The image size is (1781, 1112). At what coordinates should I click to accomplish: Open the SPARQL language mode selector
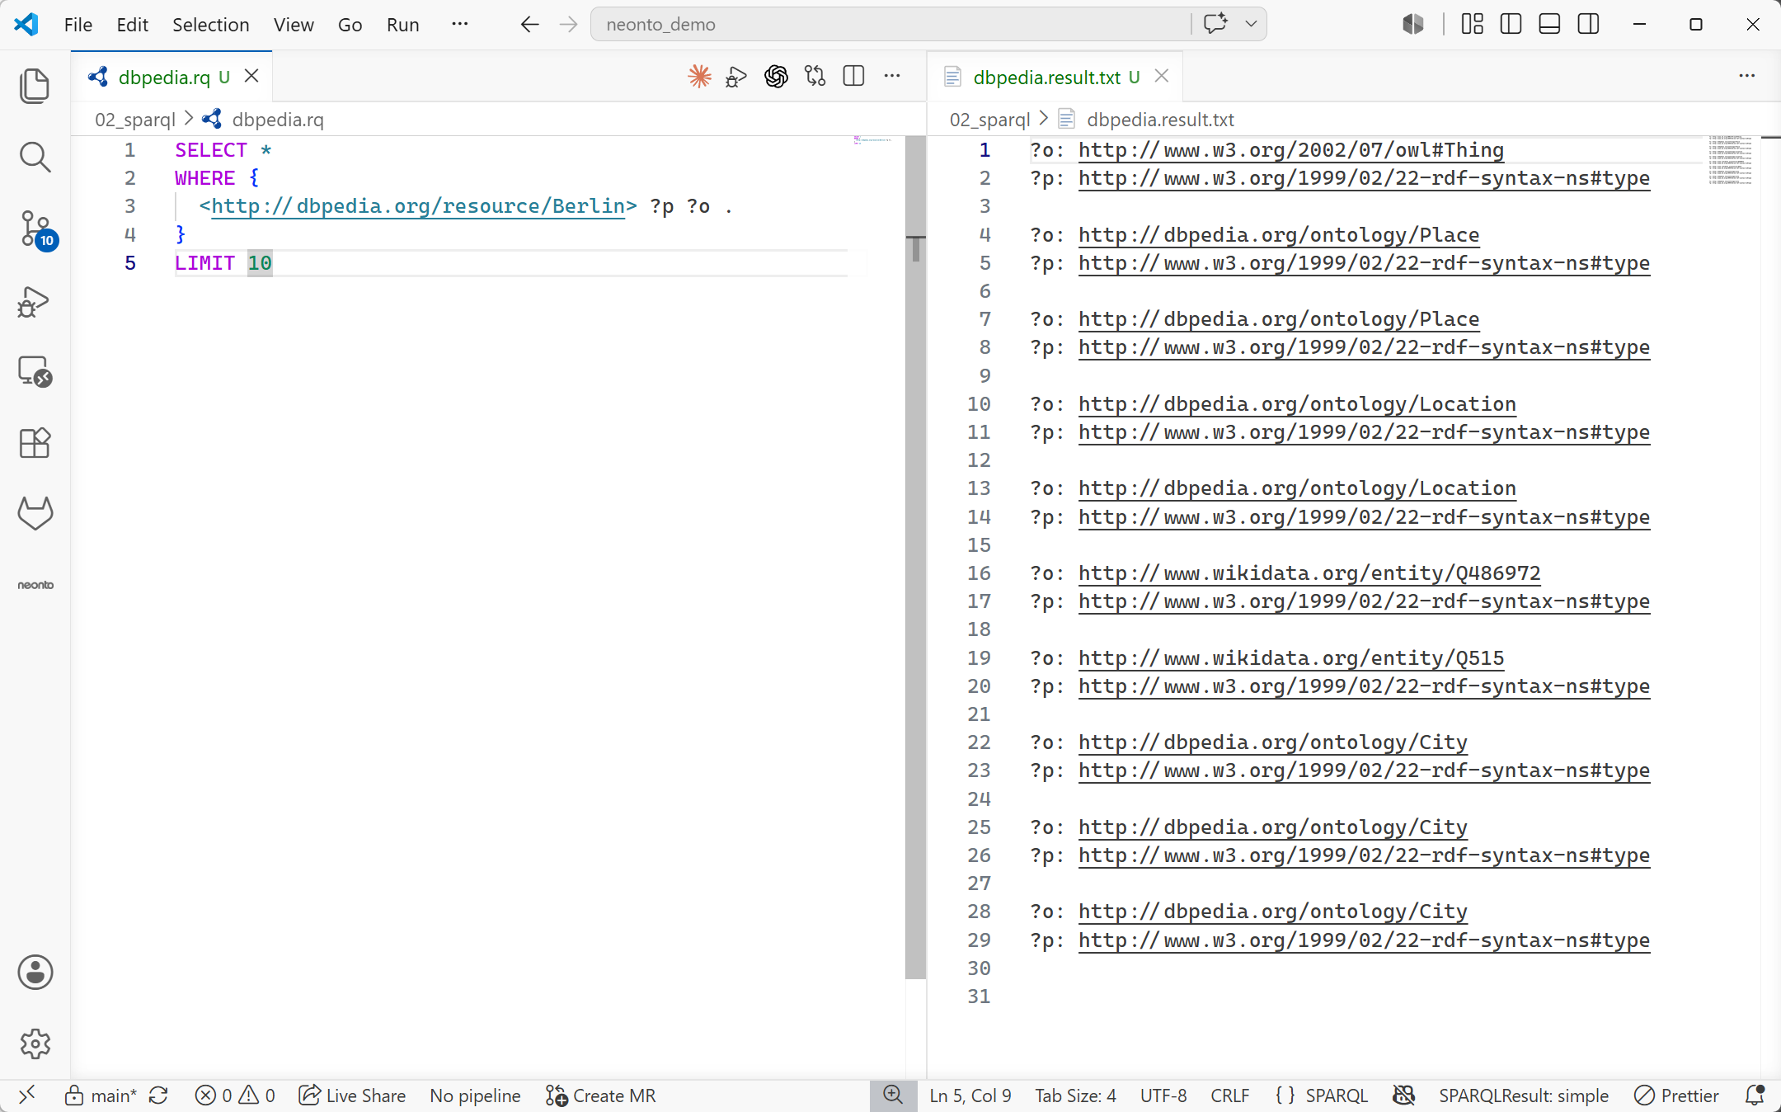pyautogui.click(x=1337, y=1096)
